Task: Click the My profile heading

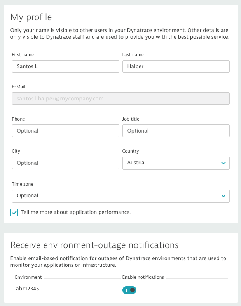Action: [31, 17]
